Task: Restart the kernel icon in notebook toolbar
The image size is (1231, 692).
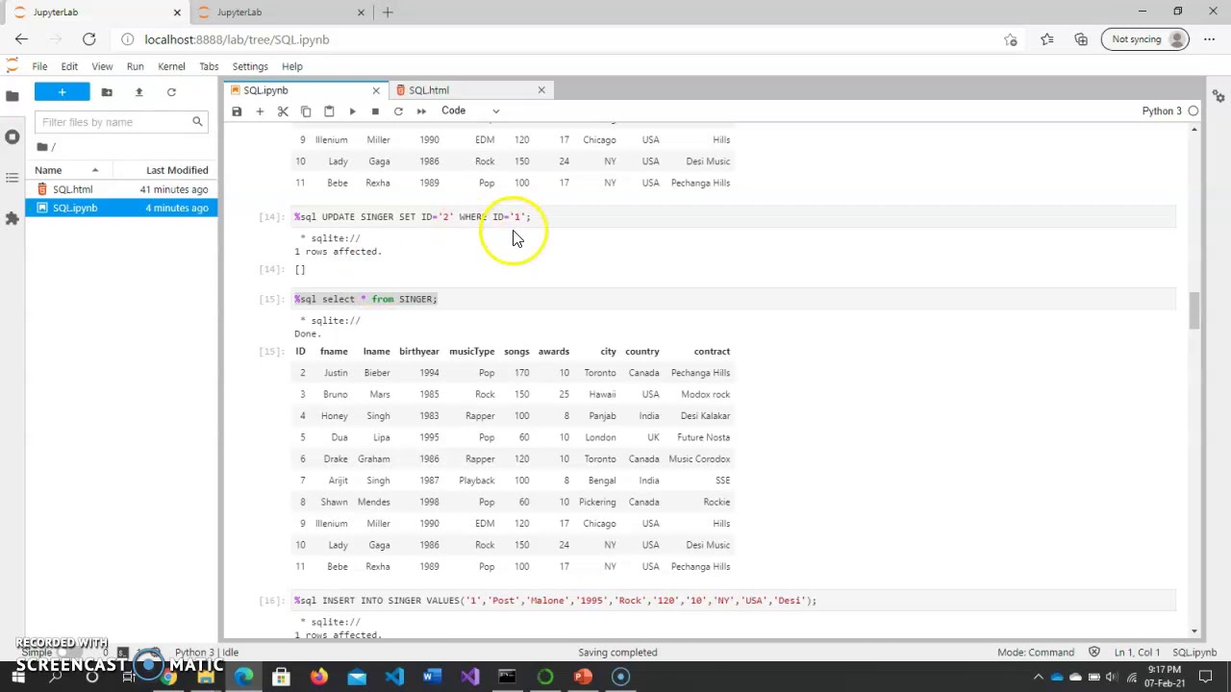Action: point(398,111)
